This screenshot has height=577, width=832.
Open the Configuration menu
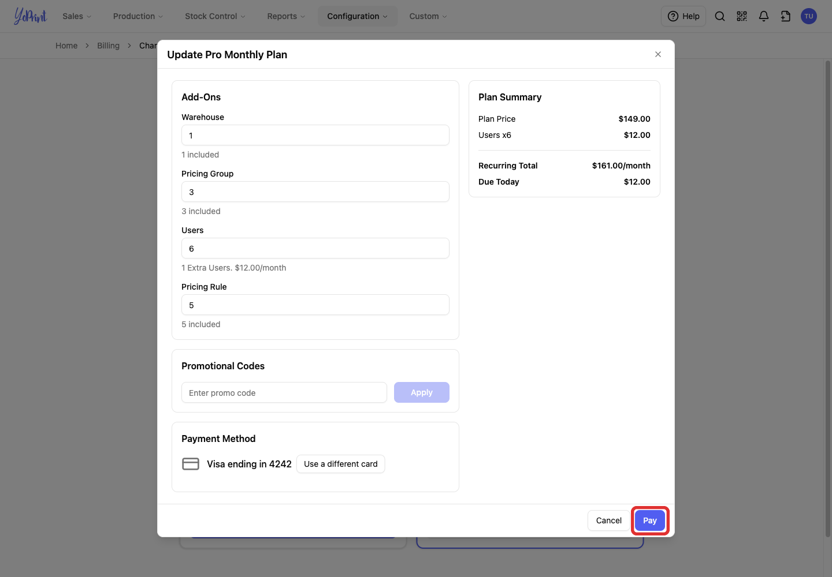pos(358,16)
